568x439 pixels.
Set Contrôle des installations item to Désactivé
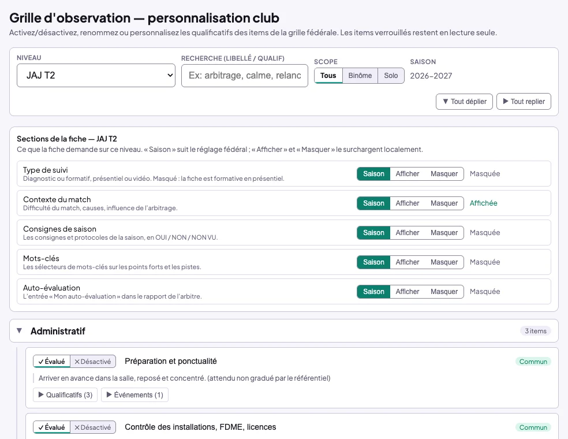(x=93, y=427)
